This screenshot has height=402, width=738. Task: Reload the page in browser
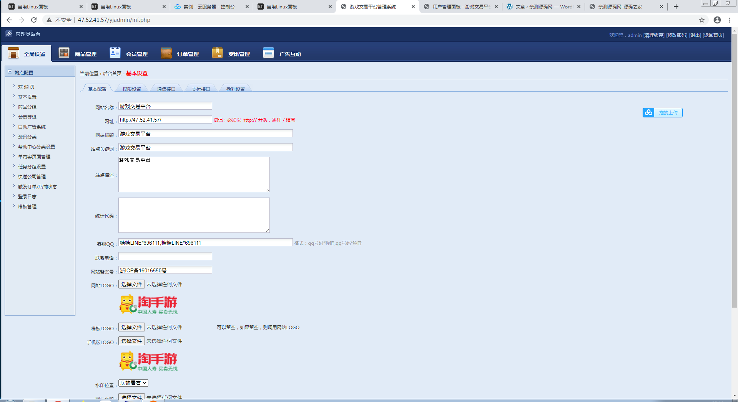[34, 20]
